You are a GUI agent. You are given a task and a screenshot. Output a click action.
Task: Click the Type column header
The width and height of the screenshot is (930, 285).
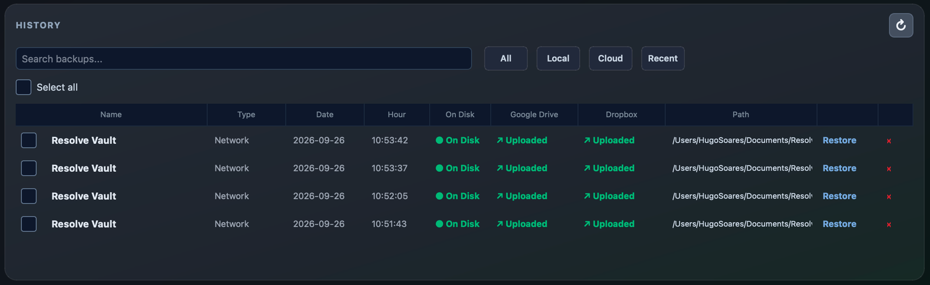click(x=246, y=115)
